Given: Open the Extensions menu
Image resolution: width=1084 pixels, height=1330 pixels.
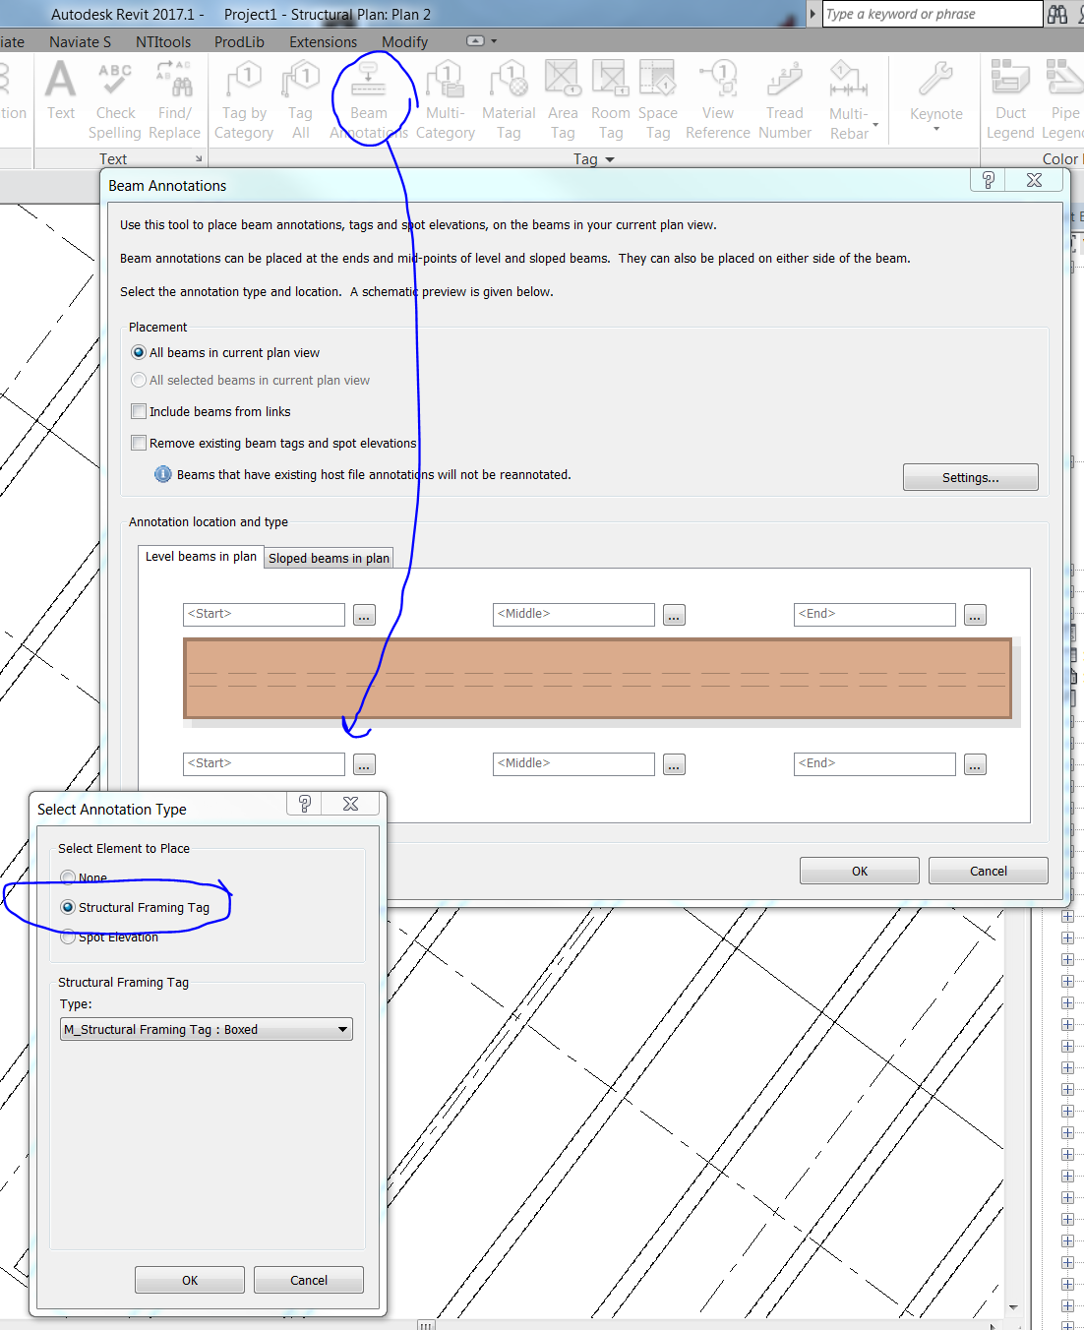Looking at the screenshot, I should click(x=323, y=41).
